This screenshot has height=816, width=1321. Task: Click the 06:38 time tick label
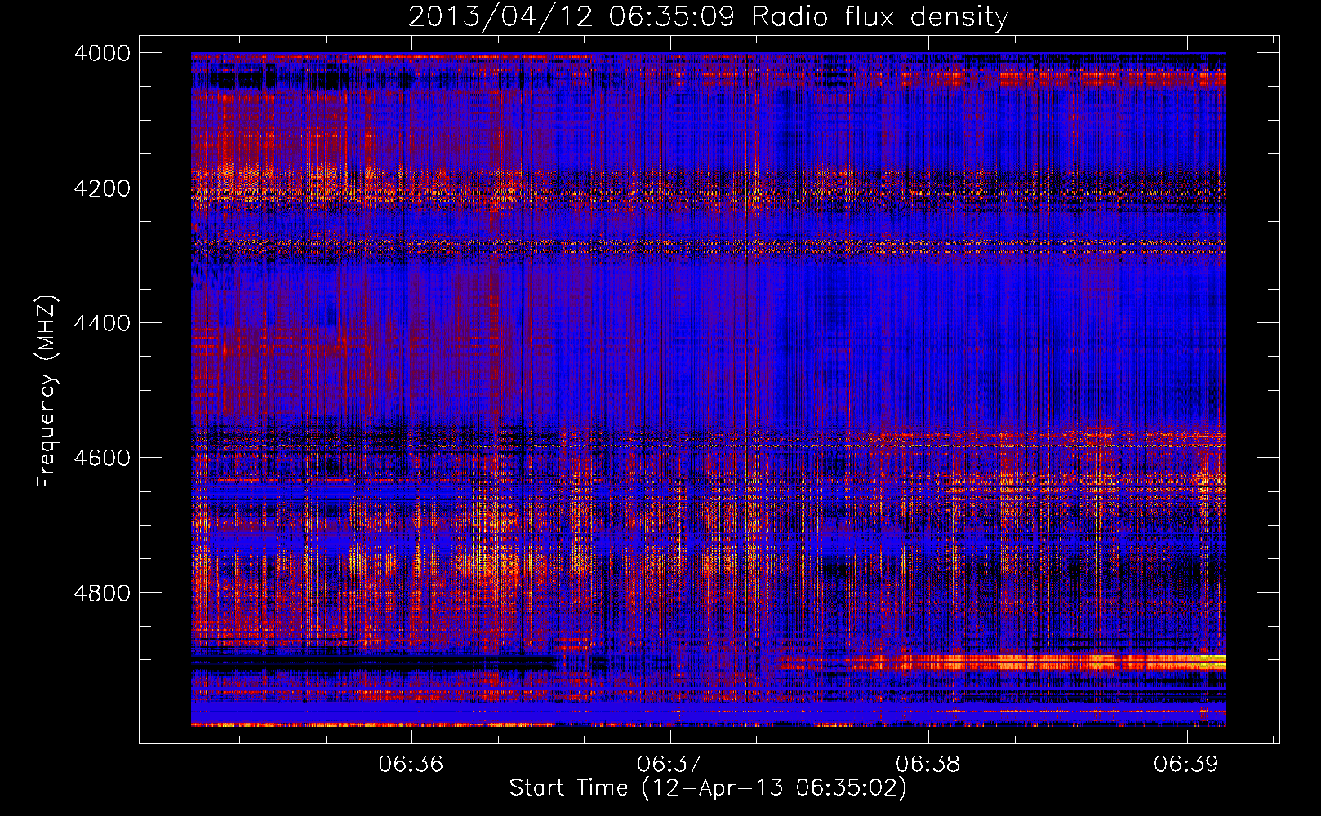click(928, 765)
